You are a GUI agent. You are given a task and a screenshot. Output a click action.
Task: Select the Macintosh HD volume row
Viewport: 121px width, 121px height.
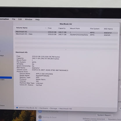tap(66, 32)
